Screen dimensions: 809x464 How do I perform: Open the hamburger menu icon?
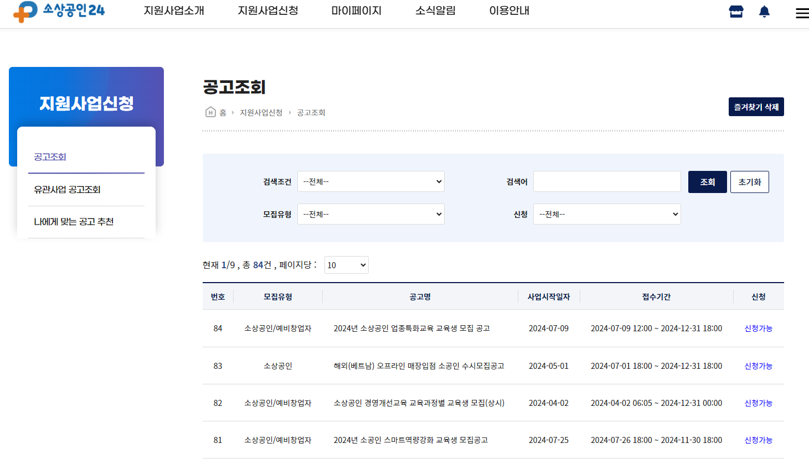coord(802,13)
